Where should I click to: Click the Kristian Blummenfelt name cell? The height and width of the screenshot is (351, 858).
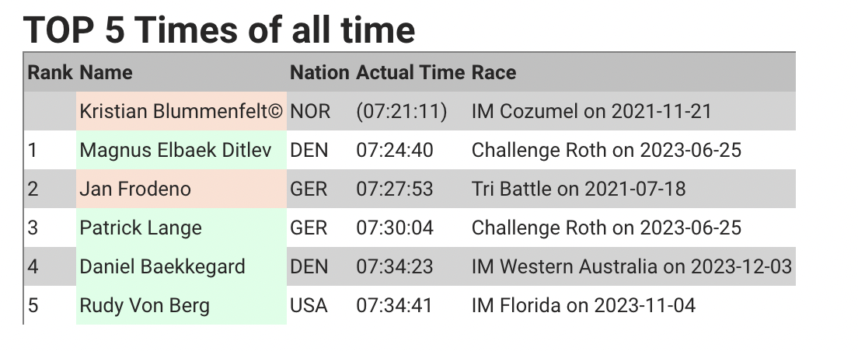click(181, 111)
